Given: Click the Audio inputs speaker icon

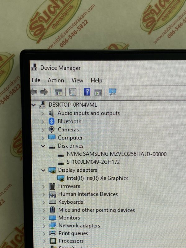Looking at the screenshot, I should tap(51, 113).
